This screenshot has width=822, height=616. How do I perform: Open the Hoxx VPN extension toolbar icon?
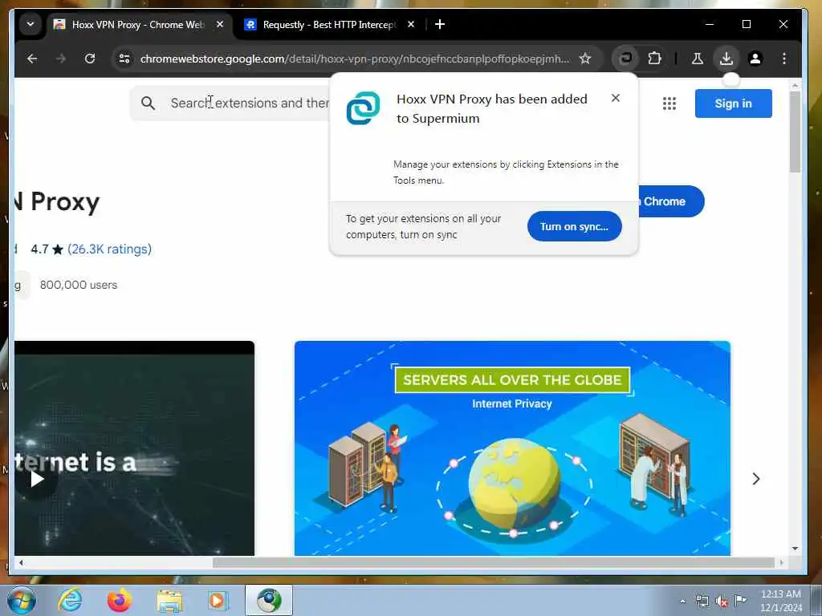tap(625, 59)
